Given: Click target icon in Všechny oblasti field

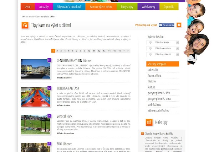Looking at the screenshot, I should [151, 54].
